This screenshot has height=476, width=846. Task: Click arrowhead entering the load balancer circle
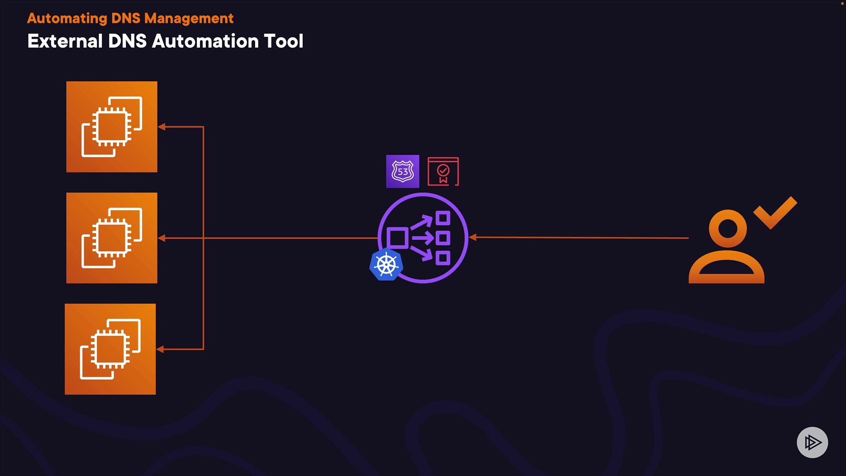(473, 237)
